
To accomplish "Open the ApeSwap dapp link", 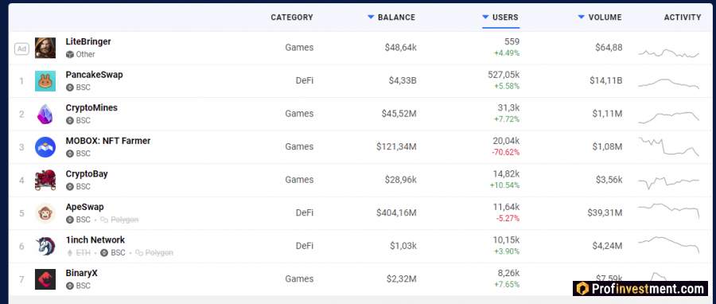I will click(x=84, y=207).
